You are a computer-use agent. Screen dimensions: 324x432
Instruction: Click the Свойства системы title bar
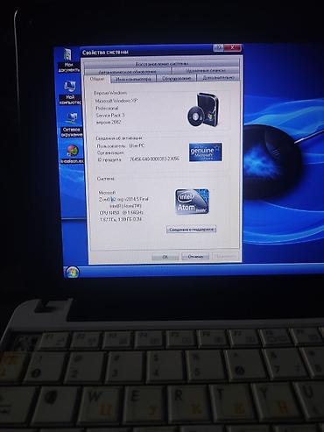(x=146, y=52)
